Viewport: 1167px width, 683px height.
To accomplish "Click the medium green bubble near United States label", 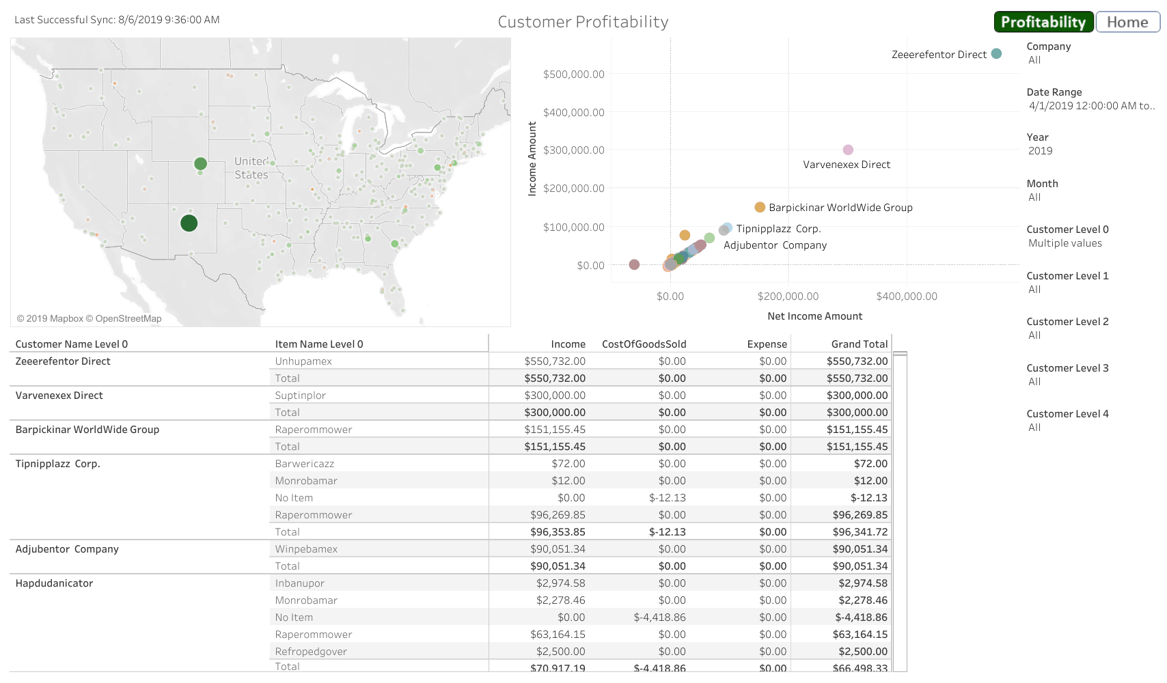I will coord(200,163).
